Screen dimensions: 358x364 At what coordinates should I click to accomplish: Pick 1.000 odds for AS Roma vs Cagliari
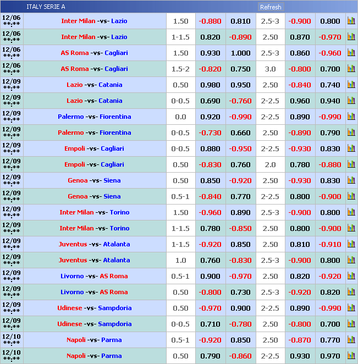coord(240,53)
